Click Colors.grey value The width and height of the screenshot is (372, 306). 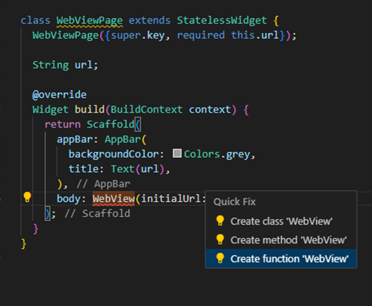click(x=217, y=154)
